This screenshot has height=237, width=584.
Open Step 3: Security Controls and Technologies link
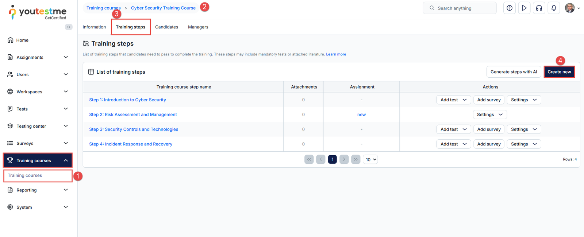point(134,129)
